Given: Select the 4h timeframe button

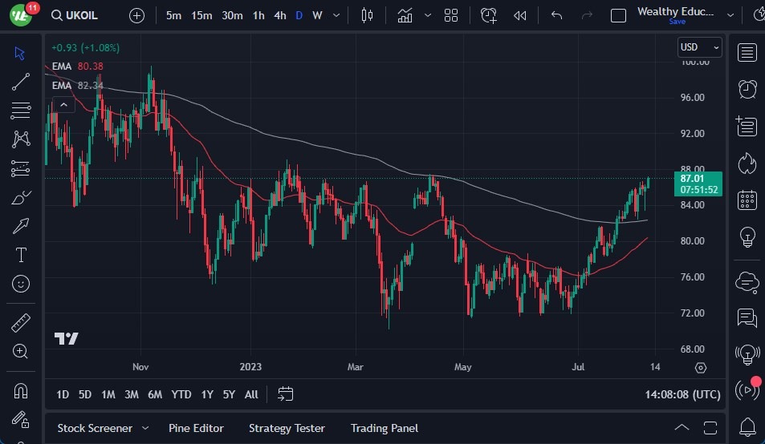Looking at the screenshot, I should click(279, 15).
